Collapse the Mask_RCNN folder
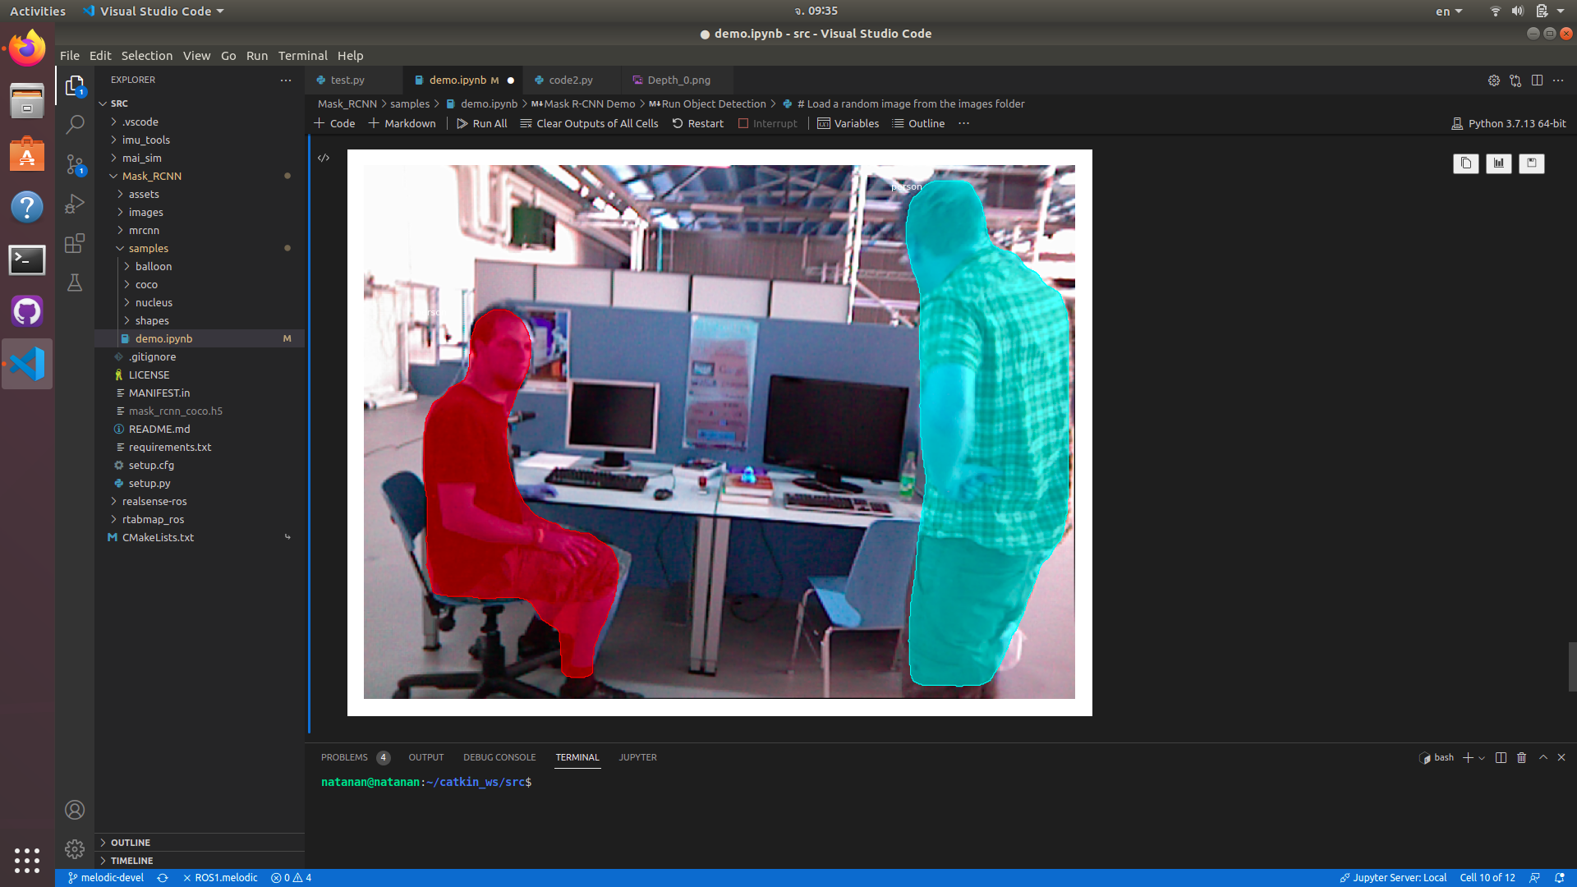This screenshot has width=1577, height=887. [x=152, y=176]
